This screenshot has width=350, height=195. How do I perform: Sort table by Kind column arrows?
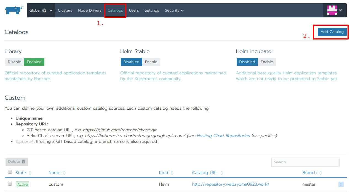pyautogui.click(x=172, y=173)
